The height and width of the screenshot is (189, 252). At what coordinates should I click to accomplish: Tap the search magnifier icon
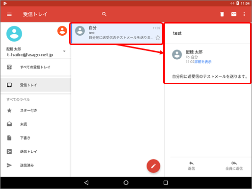click(104, 14)
